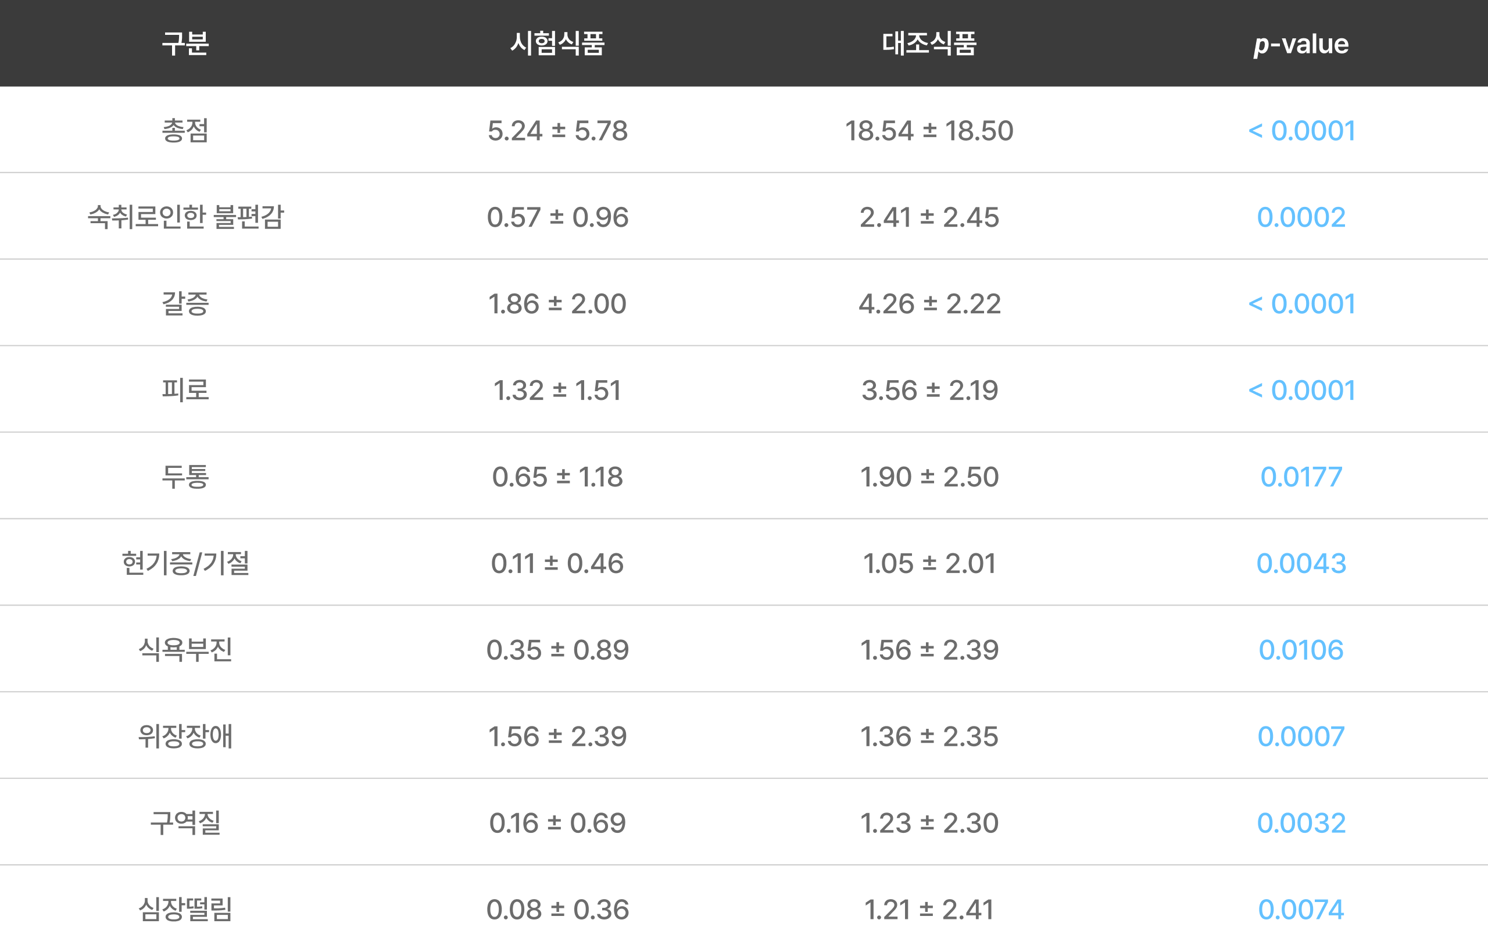Click the 대조식품 column header

tap(929, 43)
